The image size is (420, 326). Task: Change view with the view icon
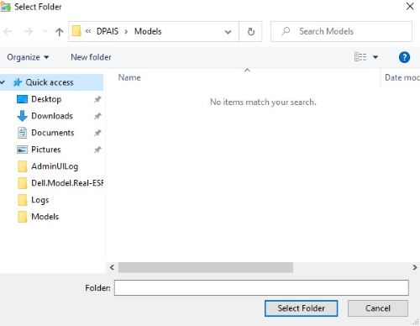click(x=360, y=57)
